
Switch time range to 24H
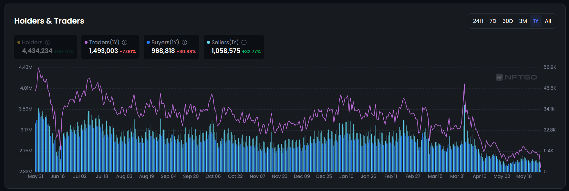[478, 21]
